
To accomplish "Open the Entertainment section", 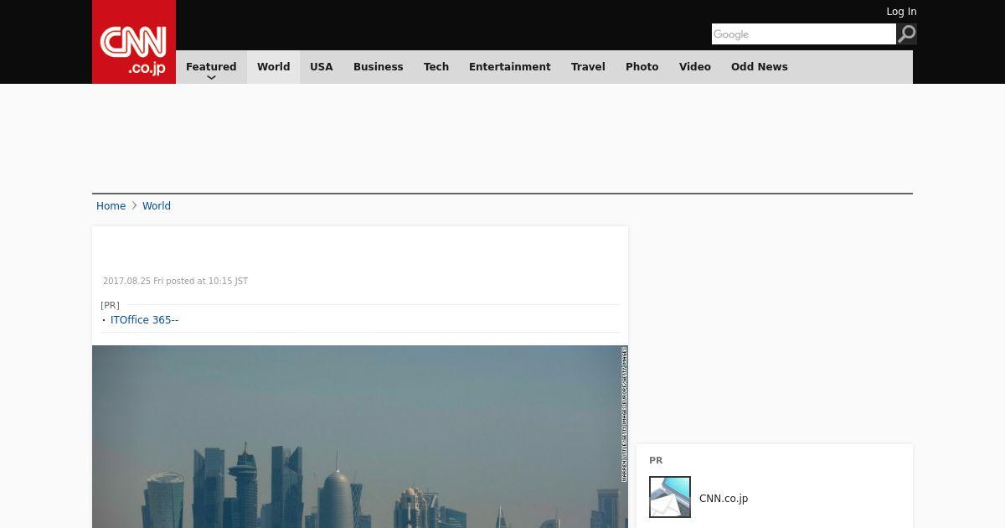I will pyautogui.click(x=510, y=67).
